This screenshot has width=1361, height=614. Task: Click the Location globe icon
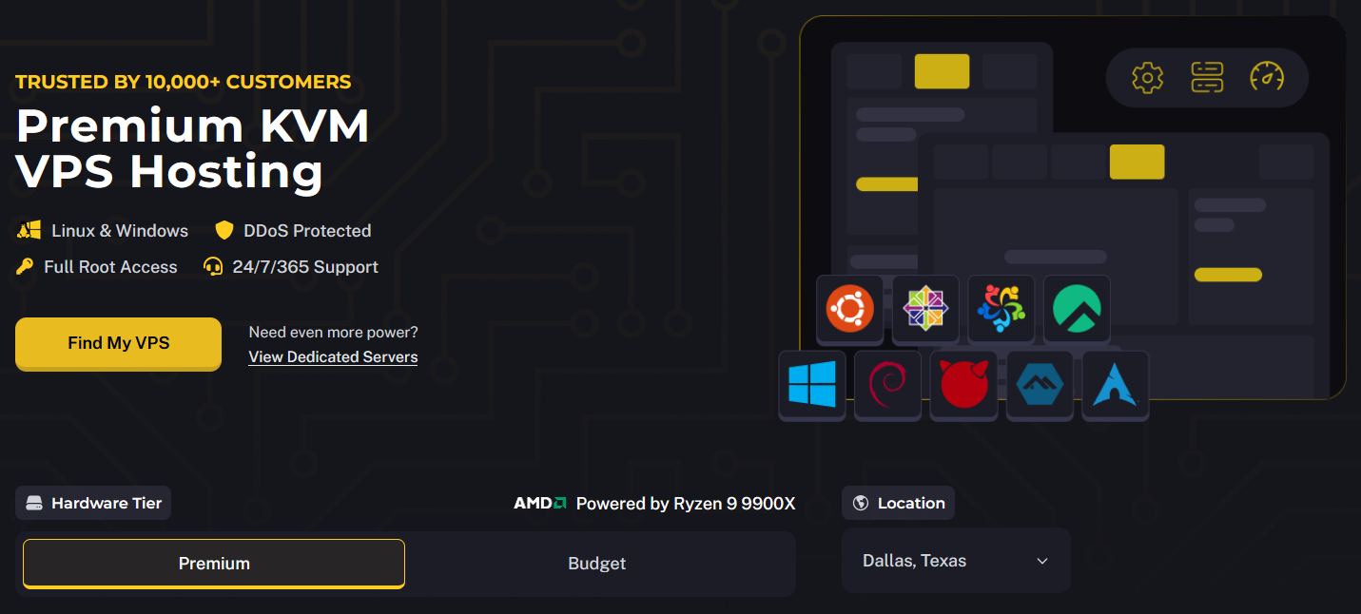click(861, 503)
